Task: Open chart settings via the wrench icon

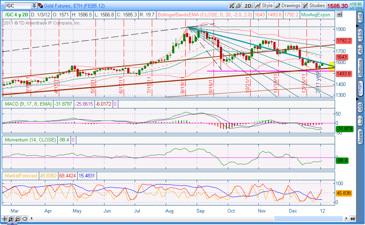Action: point(238,6)
